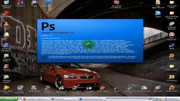Launch Nero Home icon
The image size is (180, 101).
coord(158,88)
